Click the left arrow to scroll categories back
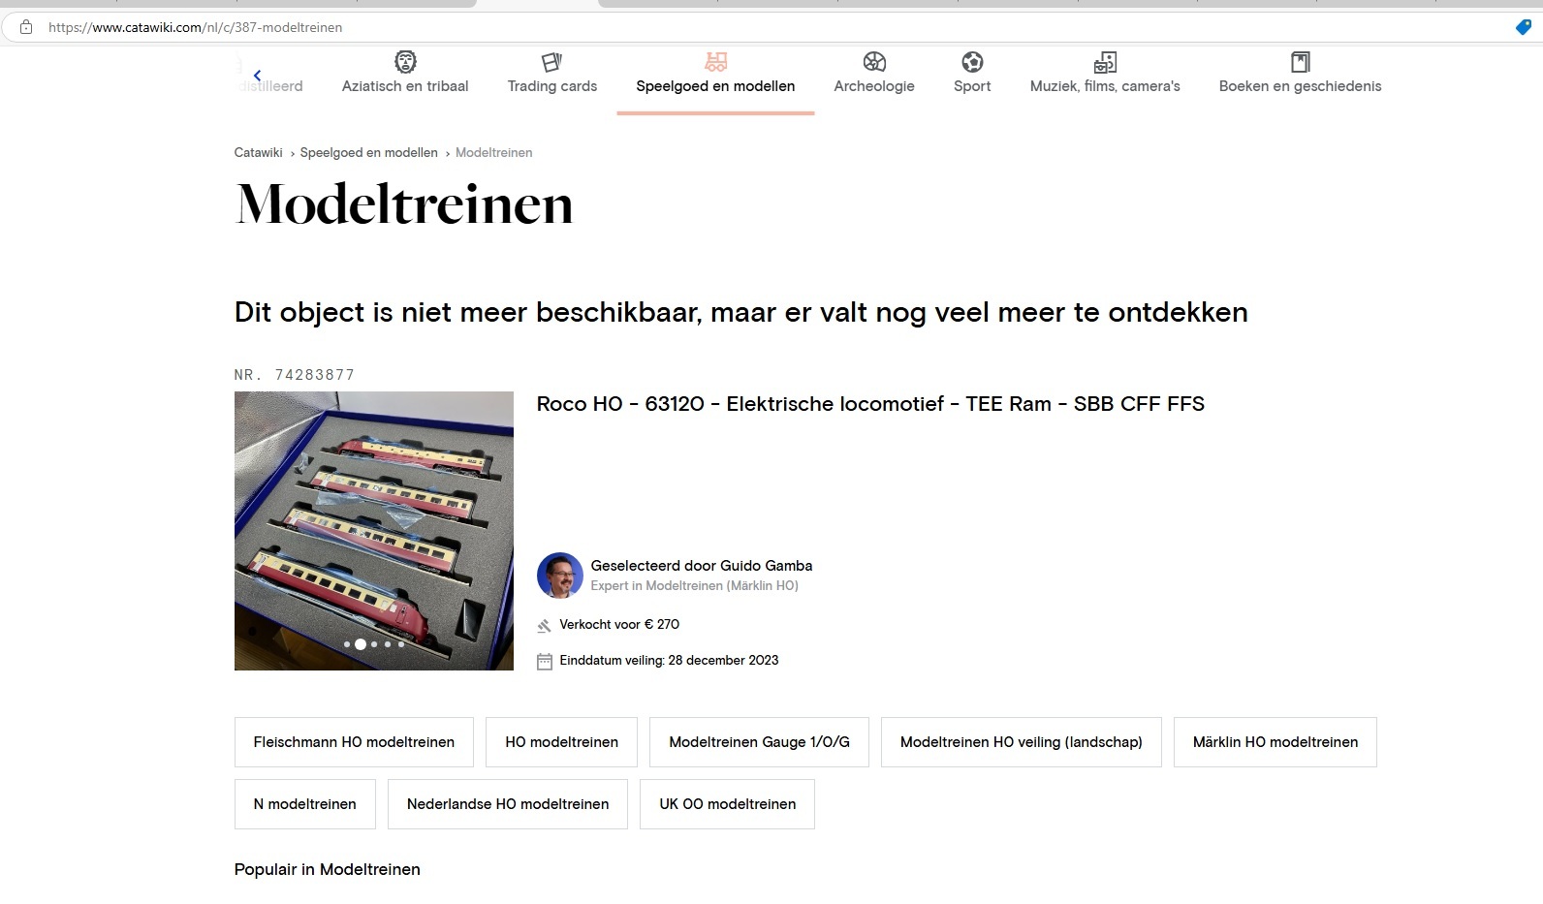The image size is (1543, 904). point(257,75)
